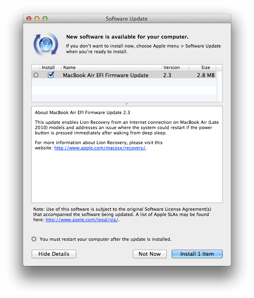Click the 'You must restart your computer' notice
The image size is (254, 298).
coord(105,239)
